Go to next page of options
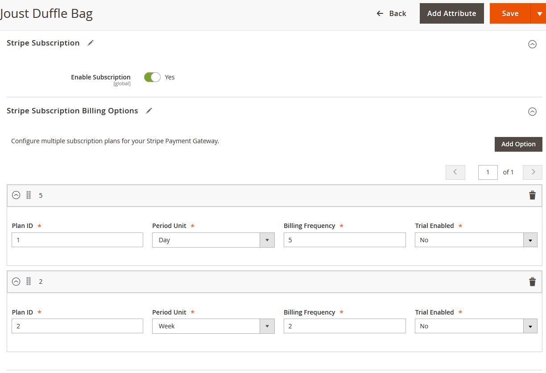Viewport: 546px width, 373px height. tap(533, 172)
